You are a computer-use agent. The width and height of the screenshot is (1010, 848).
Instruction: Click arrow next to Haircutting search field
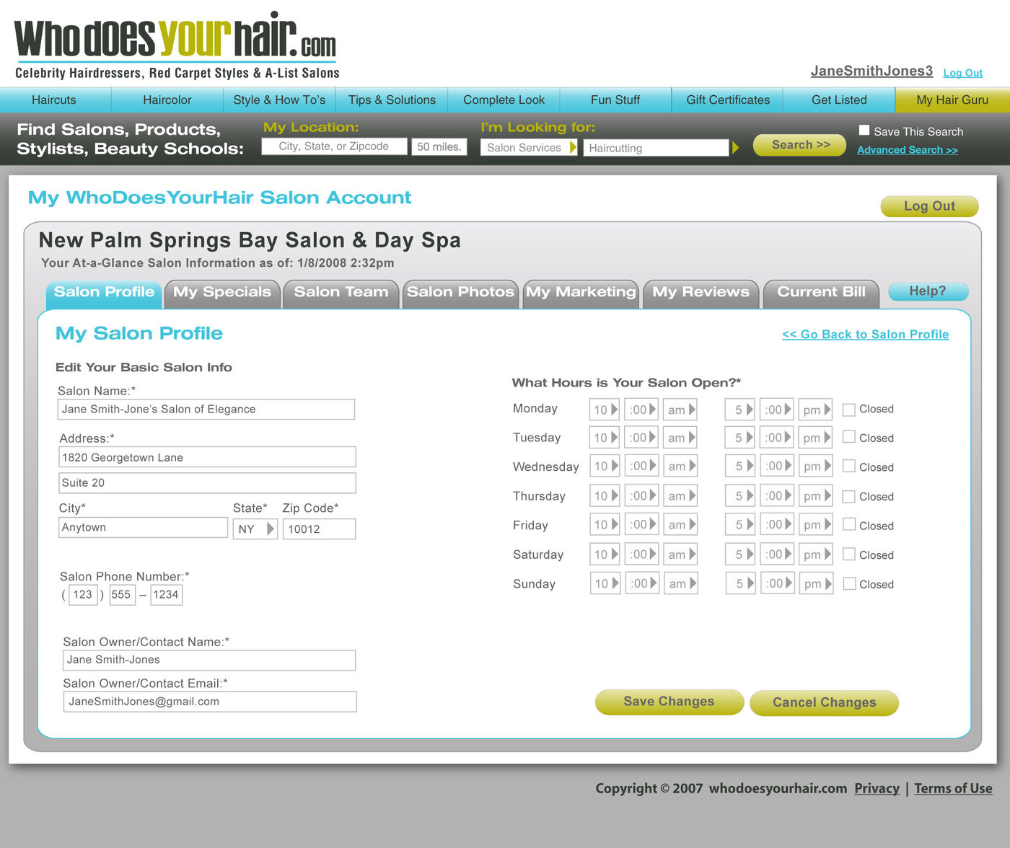click(x=735, y=148)
